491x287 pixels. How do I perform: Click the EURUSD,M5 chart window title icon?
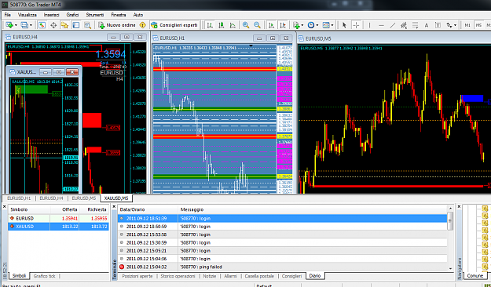point(301,38)
